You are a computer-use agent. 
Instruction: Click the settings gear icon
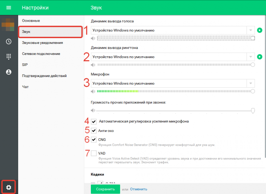[9, 187]
